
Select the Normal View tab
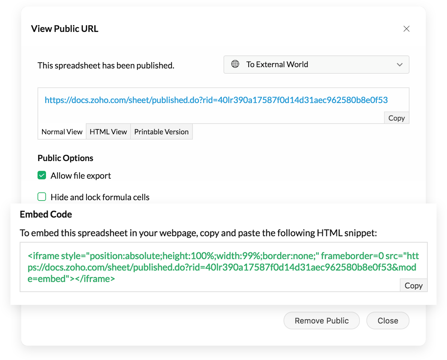pyautogui.click(x=62, y=131)
